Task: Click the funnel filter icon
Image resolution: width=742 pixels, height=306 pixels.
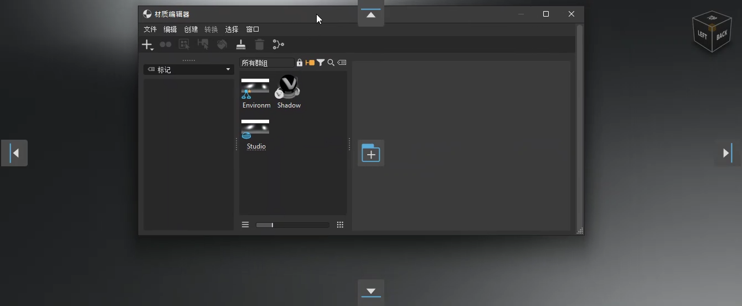Action: [x=321, y=63]
